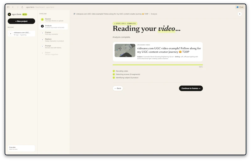Click the Analyze step number 2 badge

pos(42,26)
